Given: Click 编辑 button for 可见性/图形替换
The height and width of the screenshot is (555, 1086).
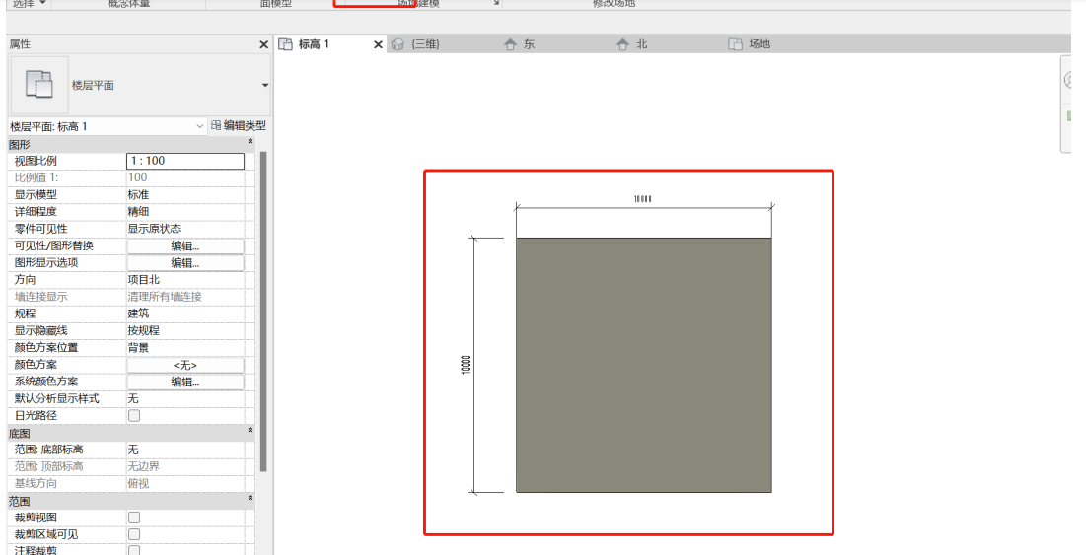Looking at the screenshot, I should pos(185,245).
